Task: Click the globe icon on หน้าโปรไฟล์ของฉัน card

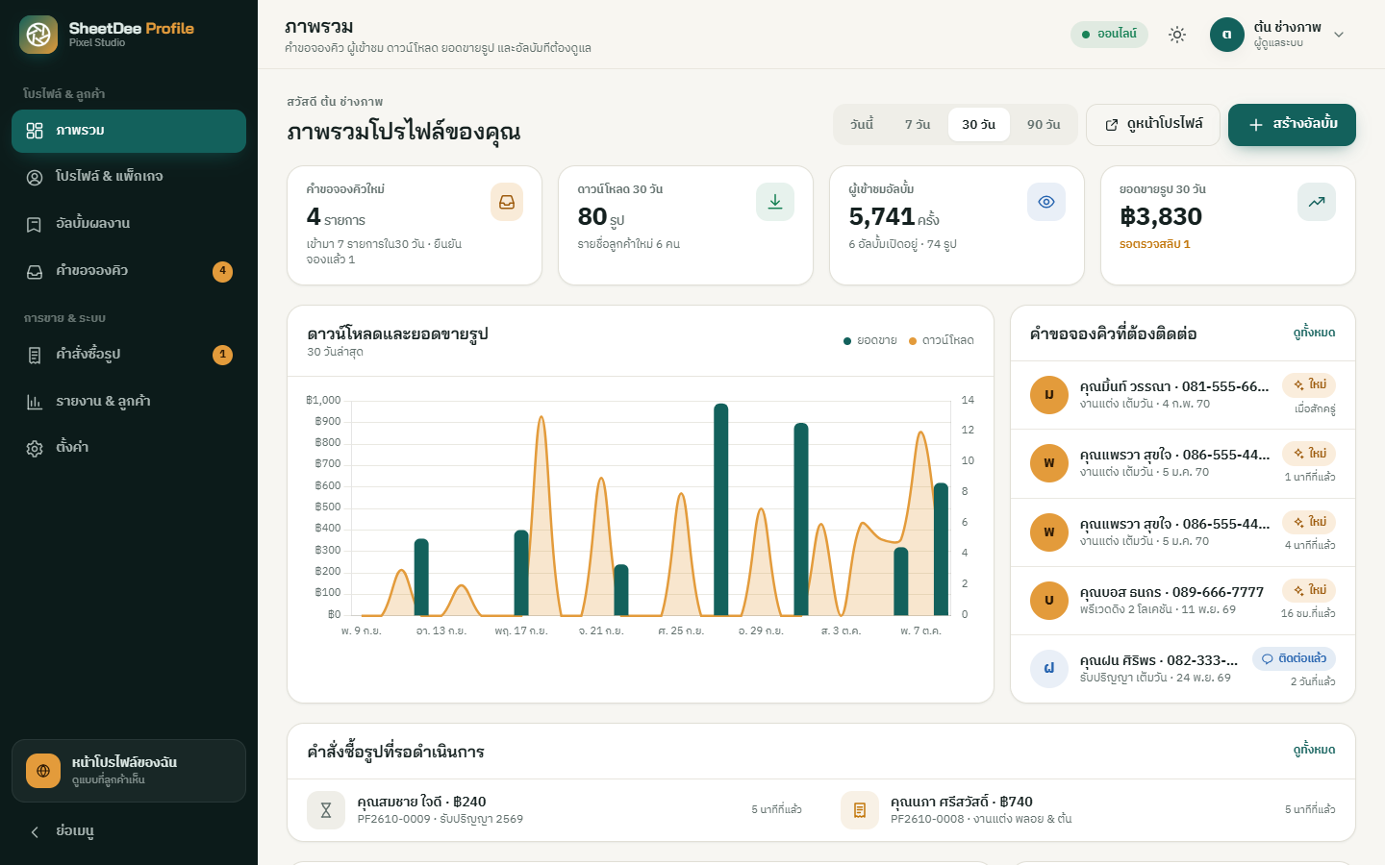Action: point(43,771)
